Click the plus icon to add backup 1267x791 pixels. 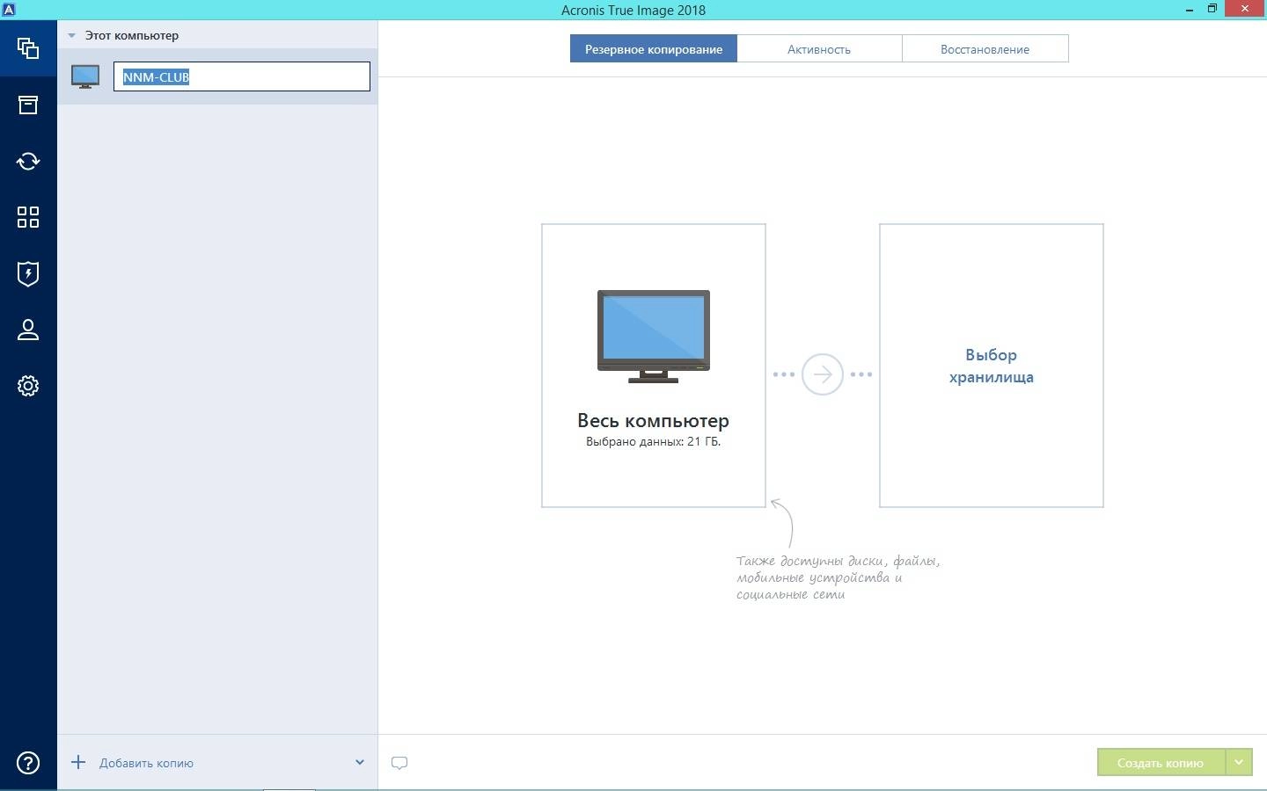[78, 762]
